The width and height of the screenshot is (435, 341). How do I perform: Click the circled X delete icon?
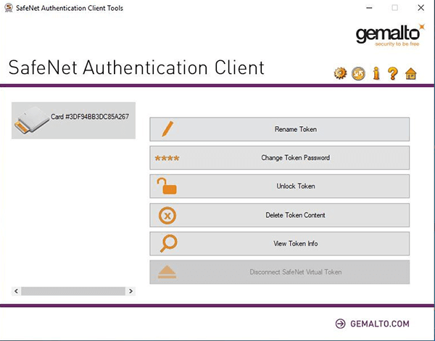coord(167,215)
